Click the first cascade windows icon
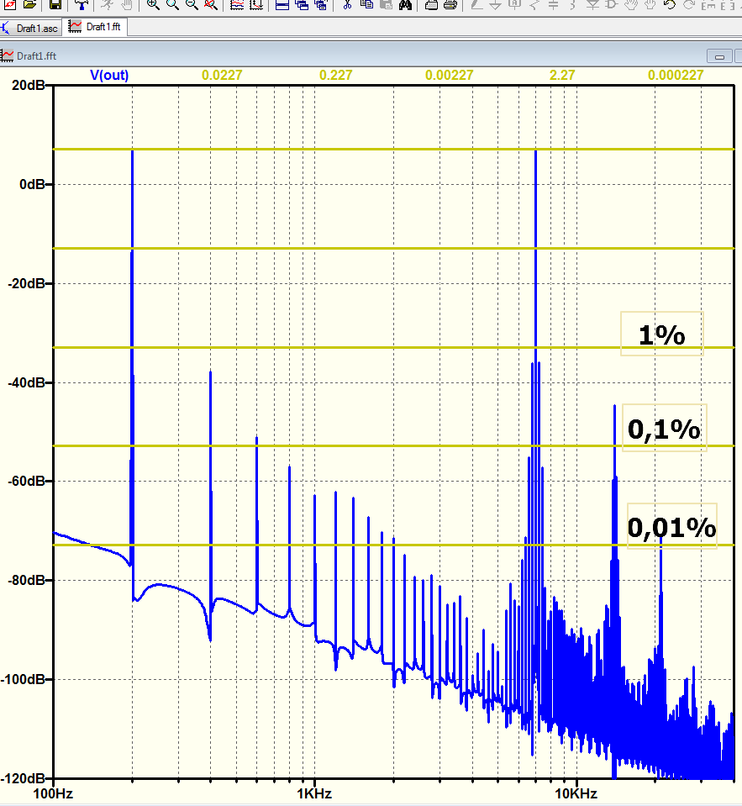The image size is (742, 806). [x=302, y=5]
